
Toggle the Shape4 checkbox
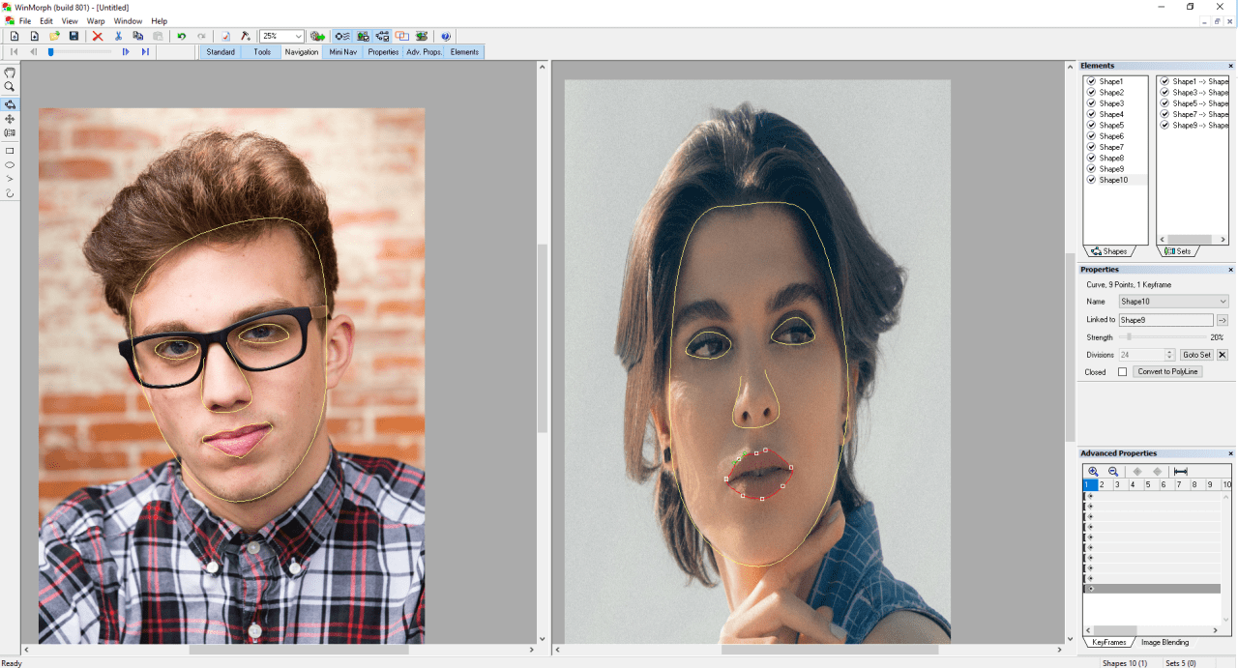1091,114
